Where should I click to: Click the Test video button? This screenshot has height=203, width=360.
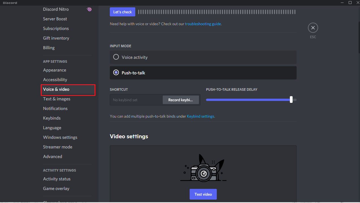[x=203, y=194]
